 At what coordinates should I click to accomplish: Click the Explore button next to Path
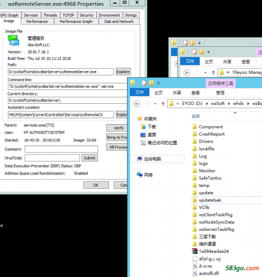[123, 72]
